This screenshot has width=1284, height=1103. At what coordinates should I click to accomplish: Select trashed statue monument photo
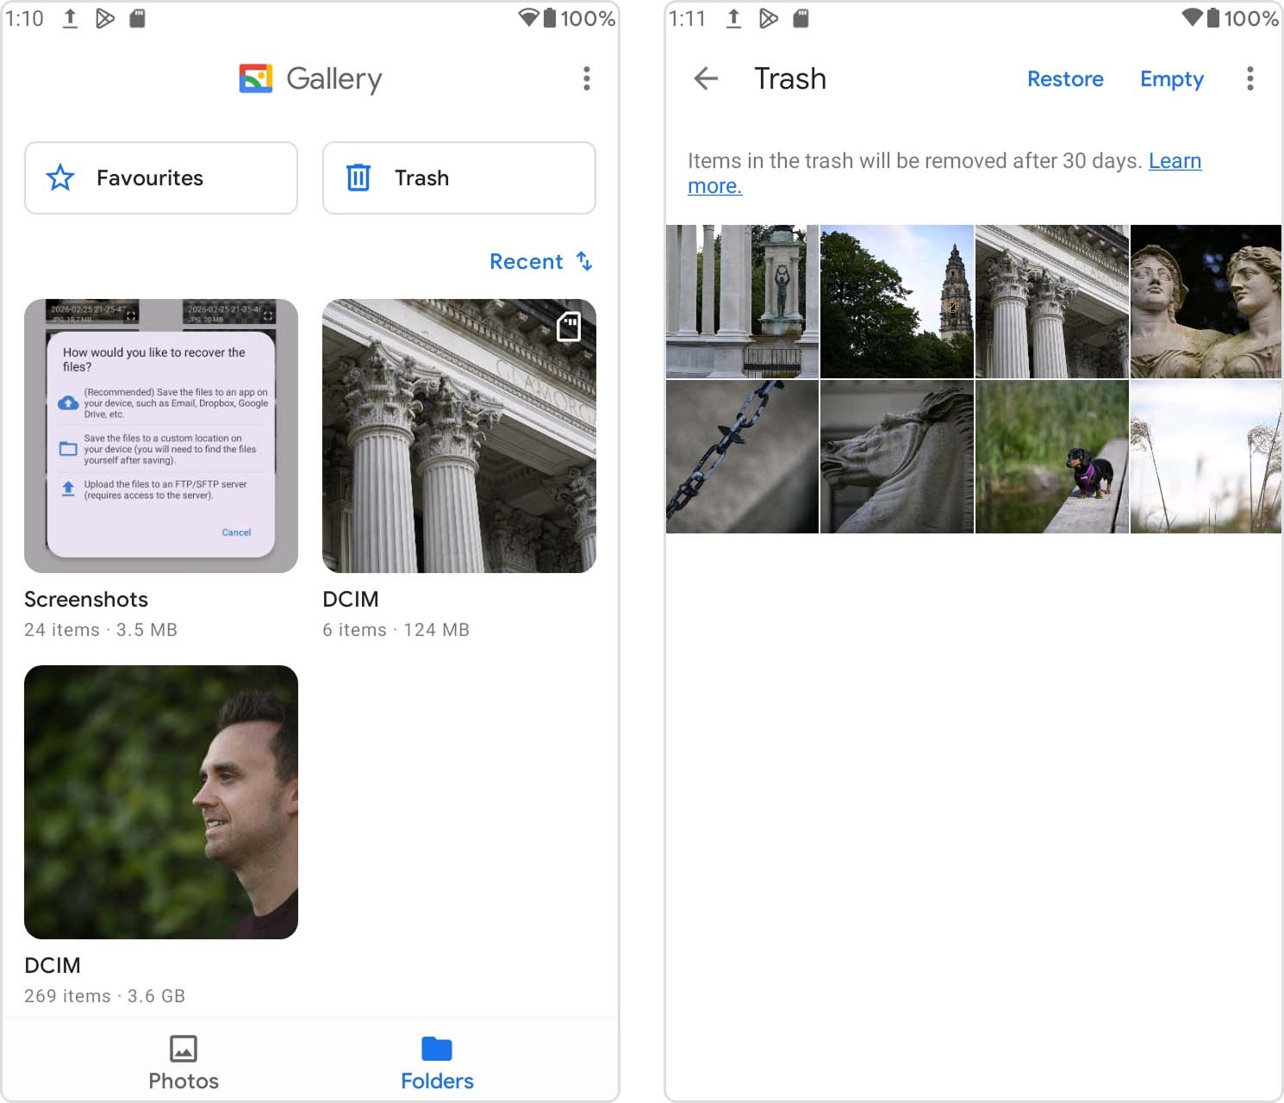pos(742,302)
